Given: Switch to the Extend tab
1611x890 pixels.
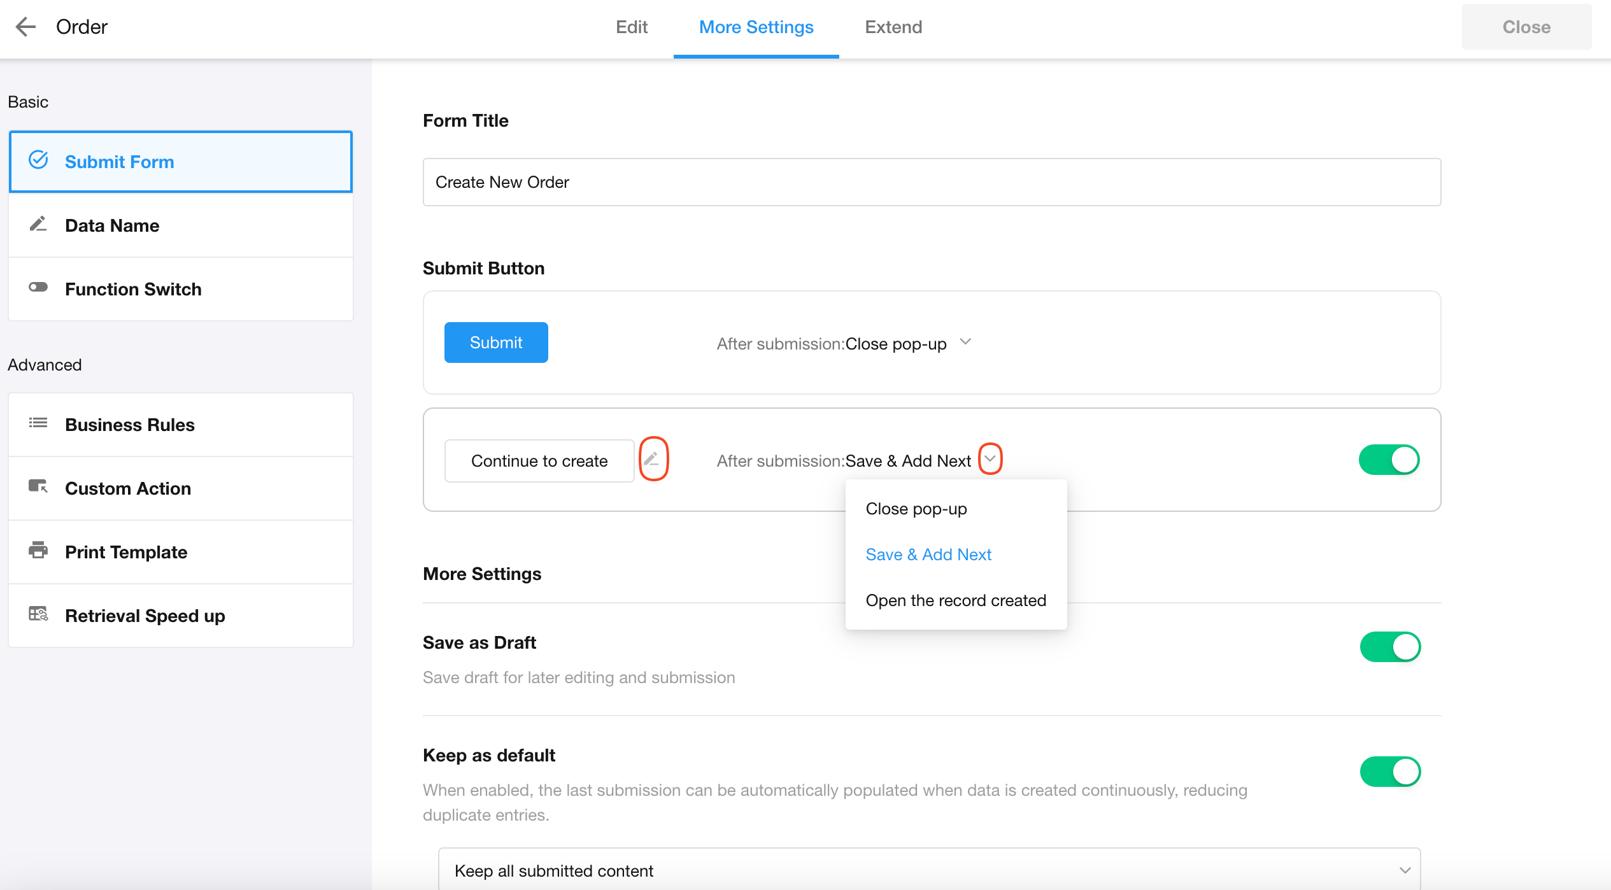Looking at the screenshot, I should point(893,27).
